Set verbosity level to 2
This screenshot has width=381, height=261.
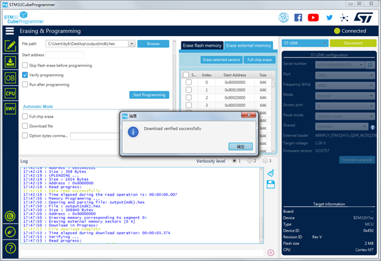pos(250,161)
